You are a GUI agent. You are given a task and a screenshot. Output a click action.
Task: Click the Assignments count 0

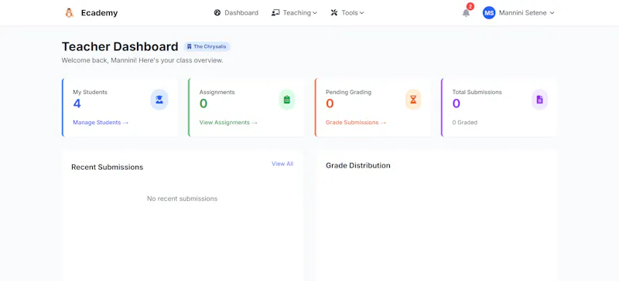203,103
